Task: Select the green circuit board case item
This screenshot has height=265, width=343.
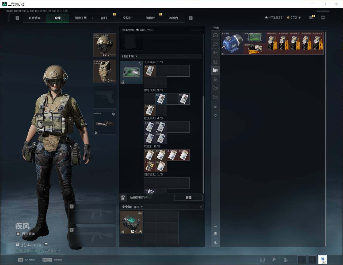Action: 255,38
